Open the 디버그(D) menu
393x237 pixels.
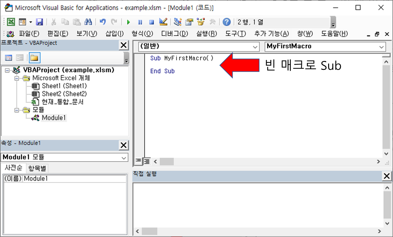click(x=175, y=34)
